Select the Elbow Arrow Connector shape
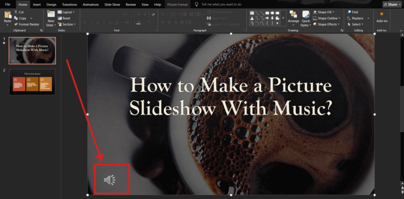 click(262, 18)
